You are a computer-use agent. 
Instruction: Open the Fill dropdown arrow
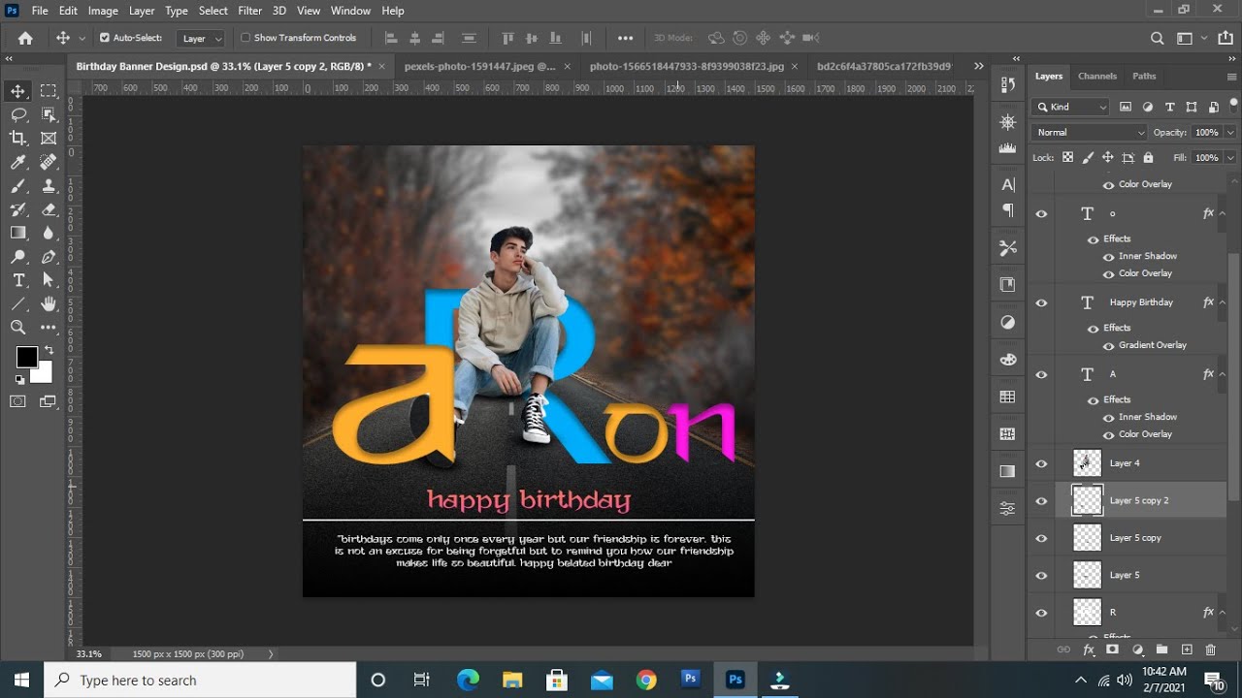pos(1230,157)
